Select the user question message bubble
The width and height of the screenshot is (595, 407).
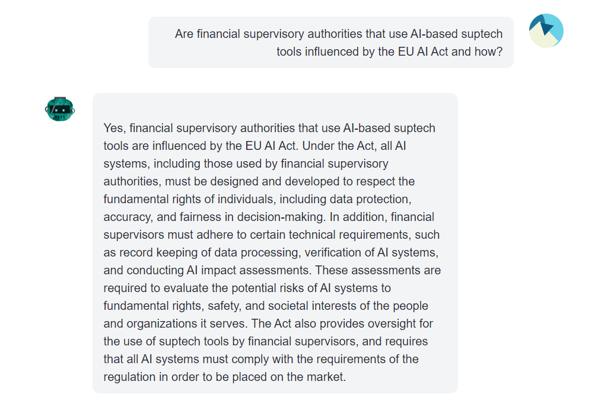331,43
